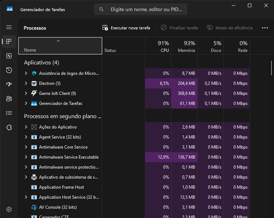Image resolution: width=274 pixels, height=218 pixels.
Task: Expand Antimalware Service Executable process
Action: point(26,157)
